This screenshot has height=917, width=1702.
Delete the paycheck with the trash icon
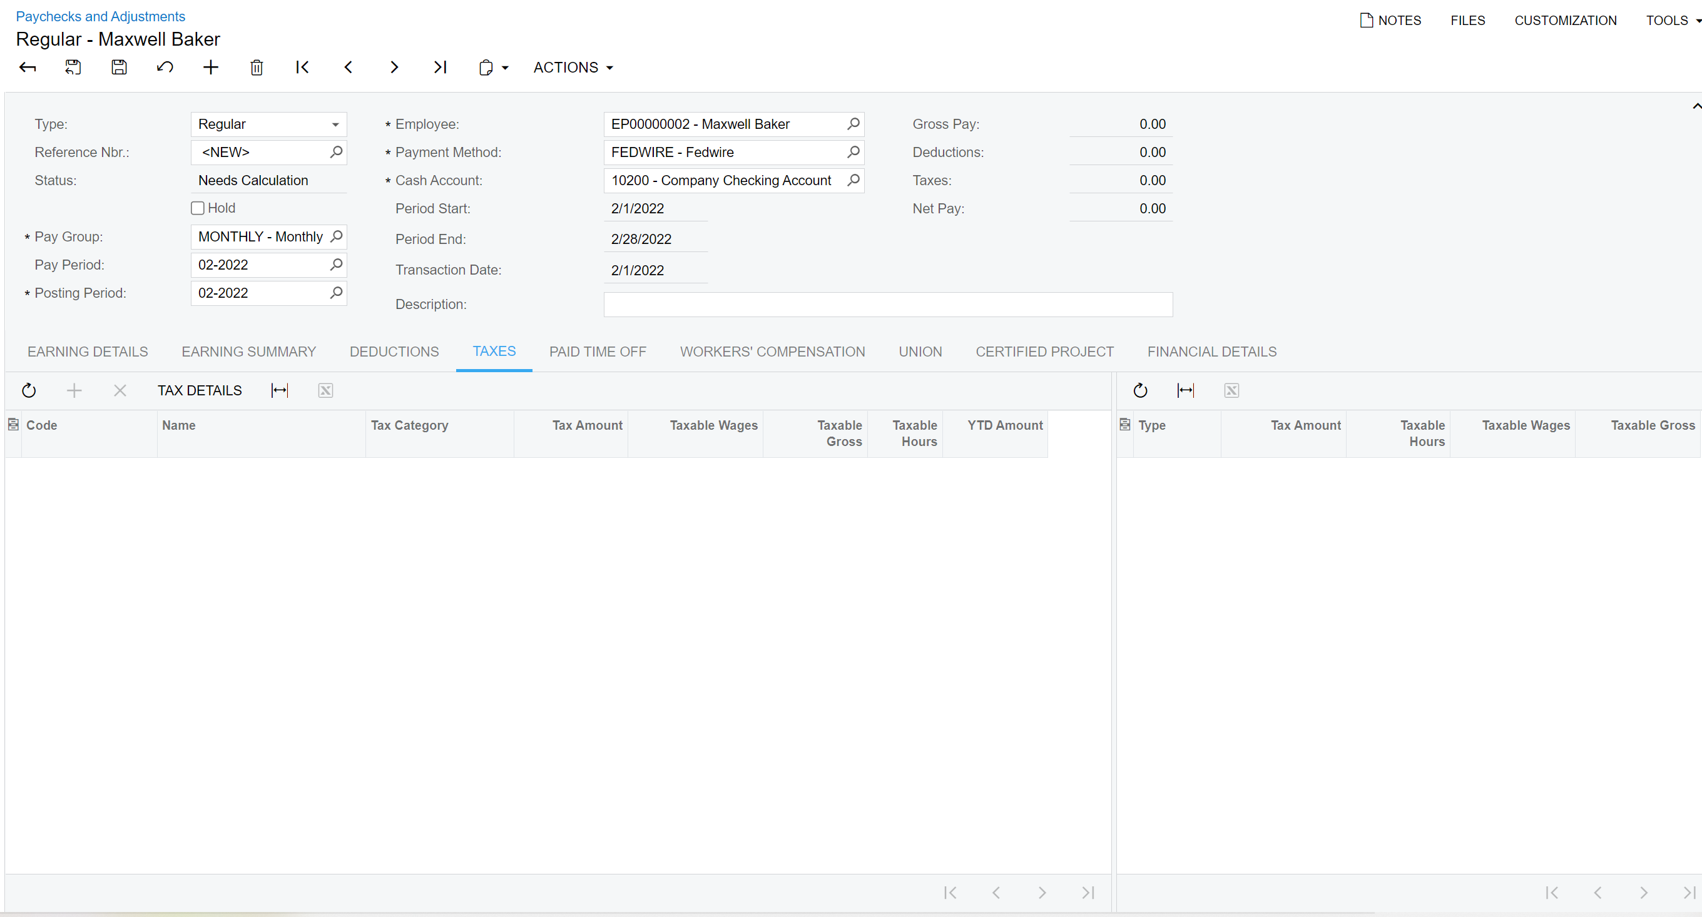(x=257, y=68)
